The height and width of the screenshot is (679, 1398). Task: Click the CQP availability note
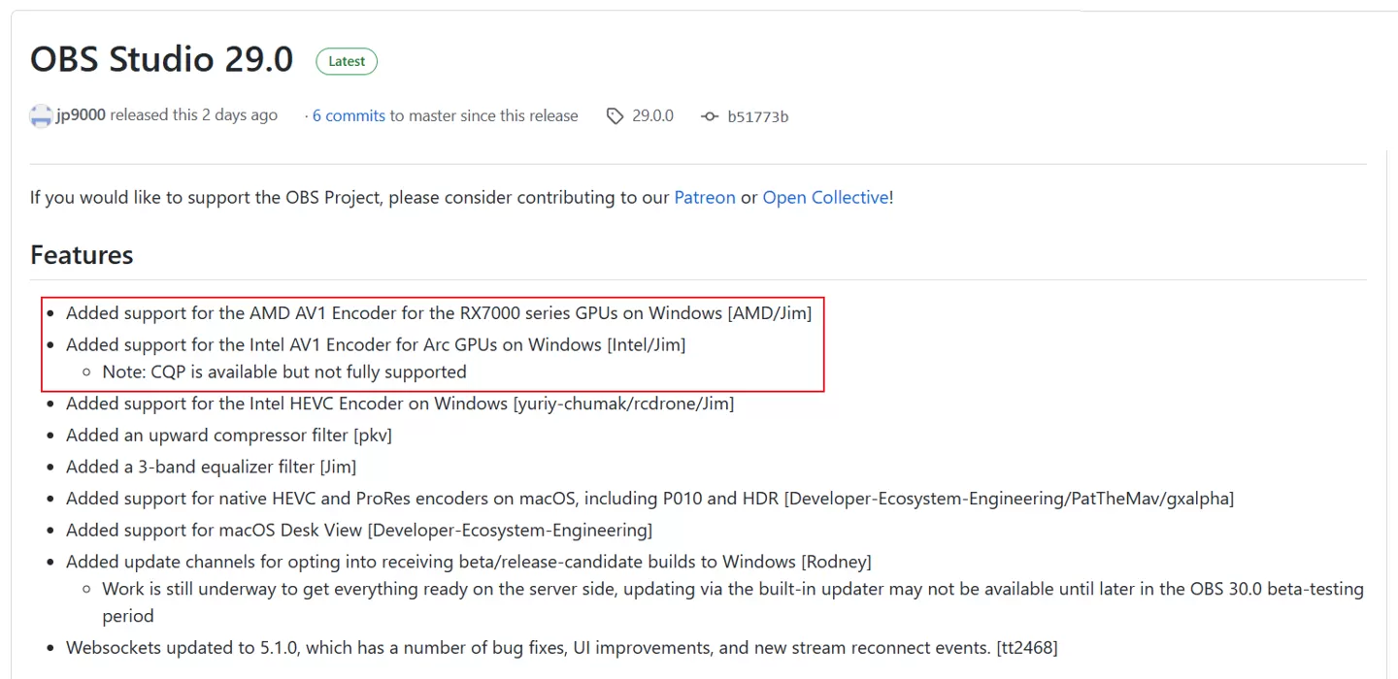pos(284,372)
